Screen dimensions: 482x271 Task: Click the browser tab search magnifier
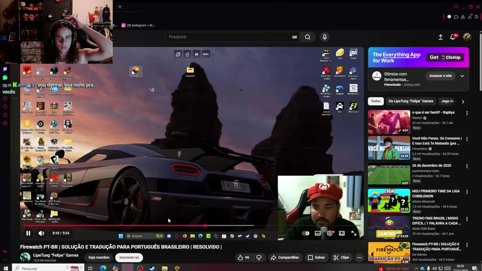point(456,7)
